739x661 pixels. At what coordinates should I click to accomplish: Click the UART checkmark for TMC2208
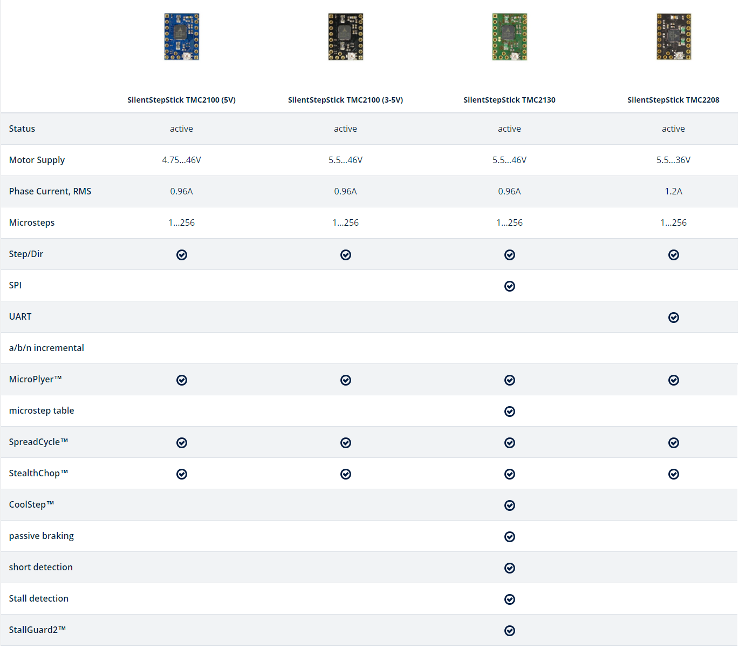click(673, 317)
